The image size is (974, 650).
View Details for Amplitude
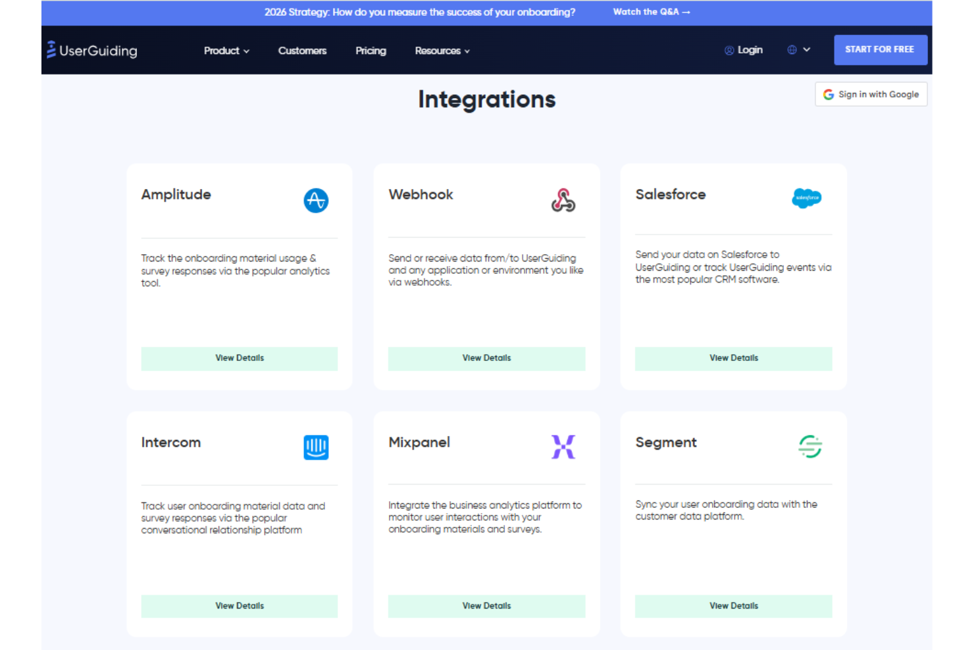(240, 358)
